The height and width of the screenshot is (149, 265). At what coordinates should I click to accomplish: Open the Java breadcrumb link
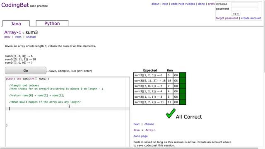pyautogui.click(x=136, y=130)
